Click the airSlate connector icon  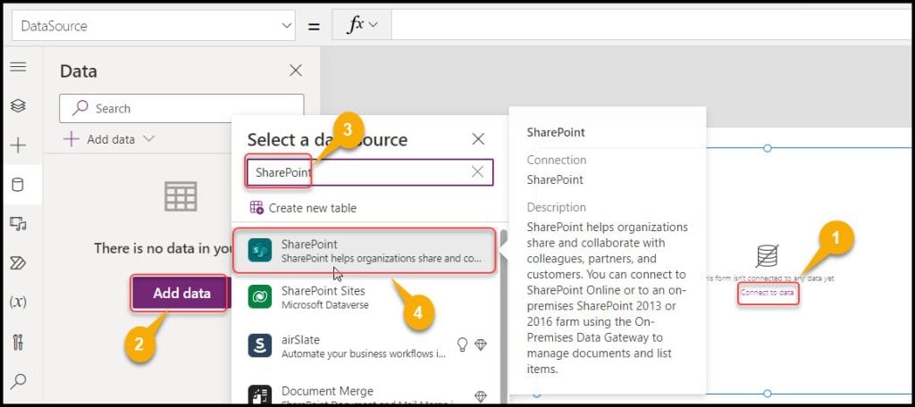point(260,345)
